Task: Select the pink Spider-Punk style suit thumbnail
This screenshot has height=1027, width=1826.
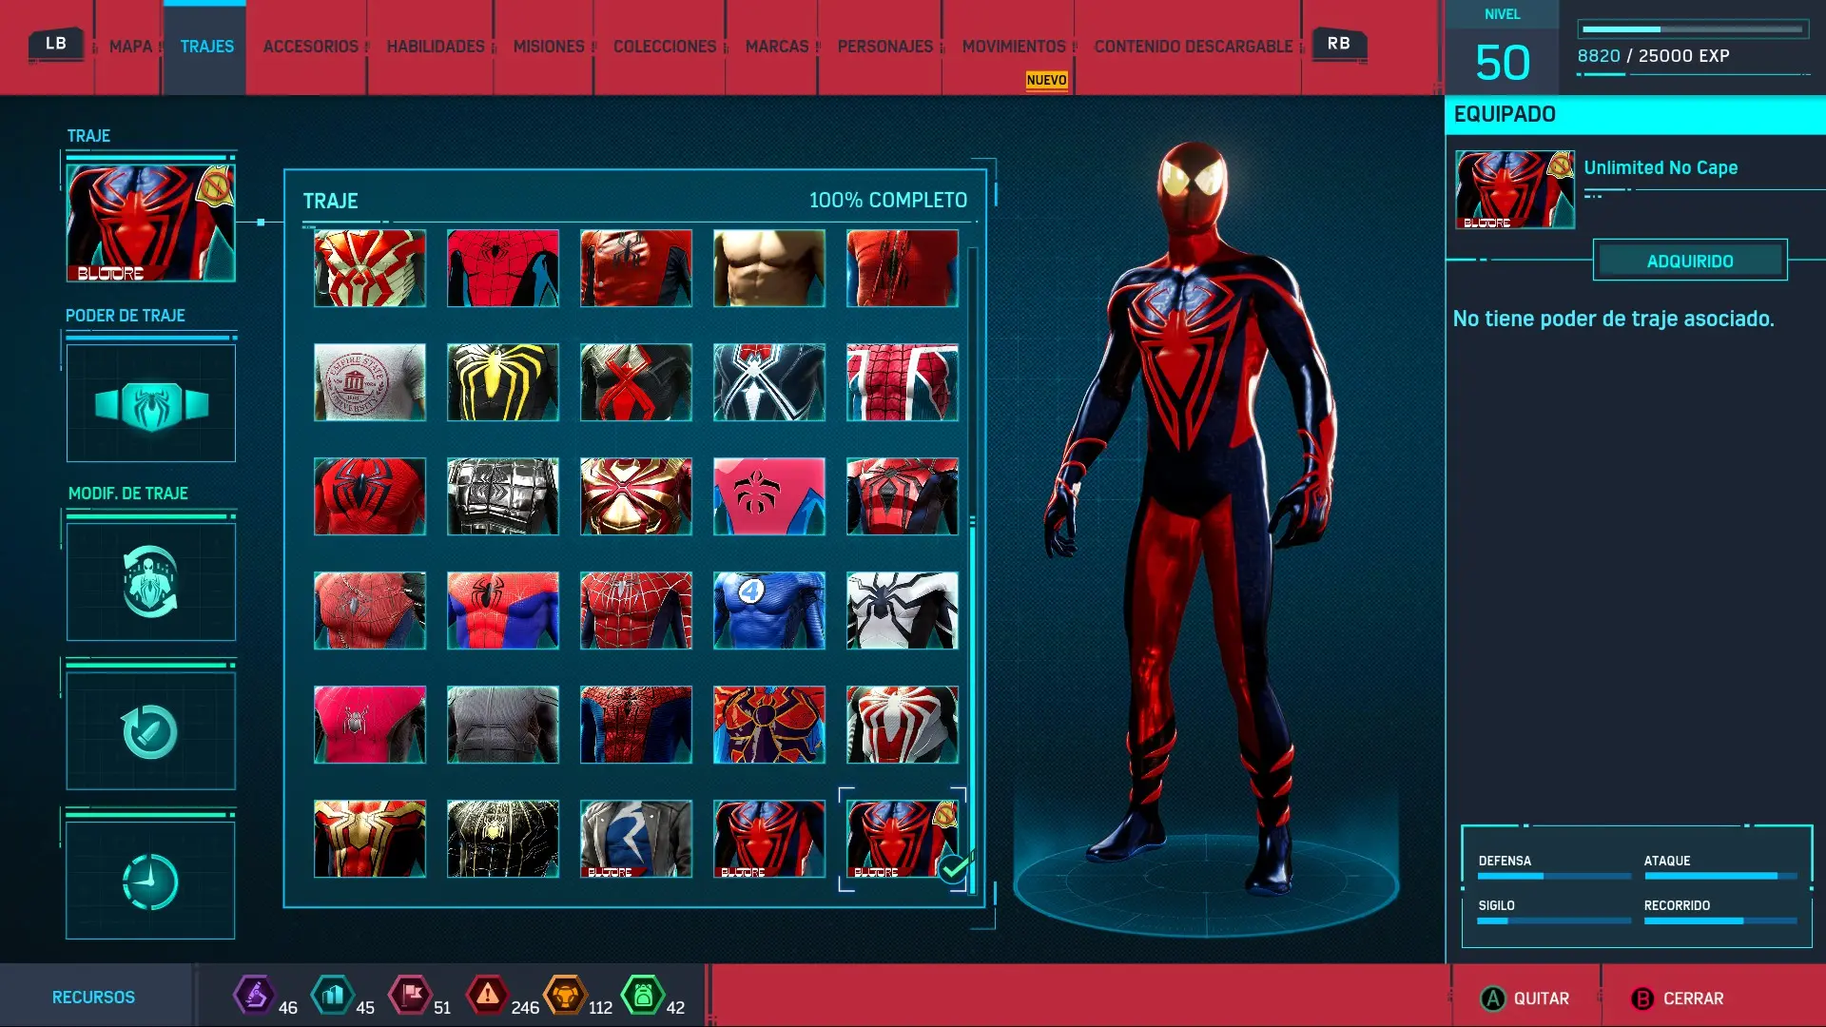Action: (x=769, y=496)
